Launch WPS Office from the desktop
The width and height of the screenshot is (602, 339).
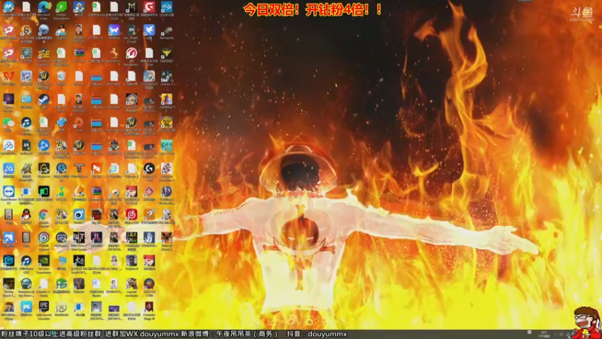[8, 76]
